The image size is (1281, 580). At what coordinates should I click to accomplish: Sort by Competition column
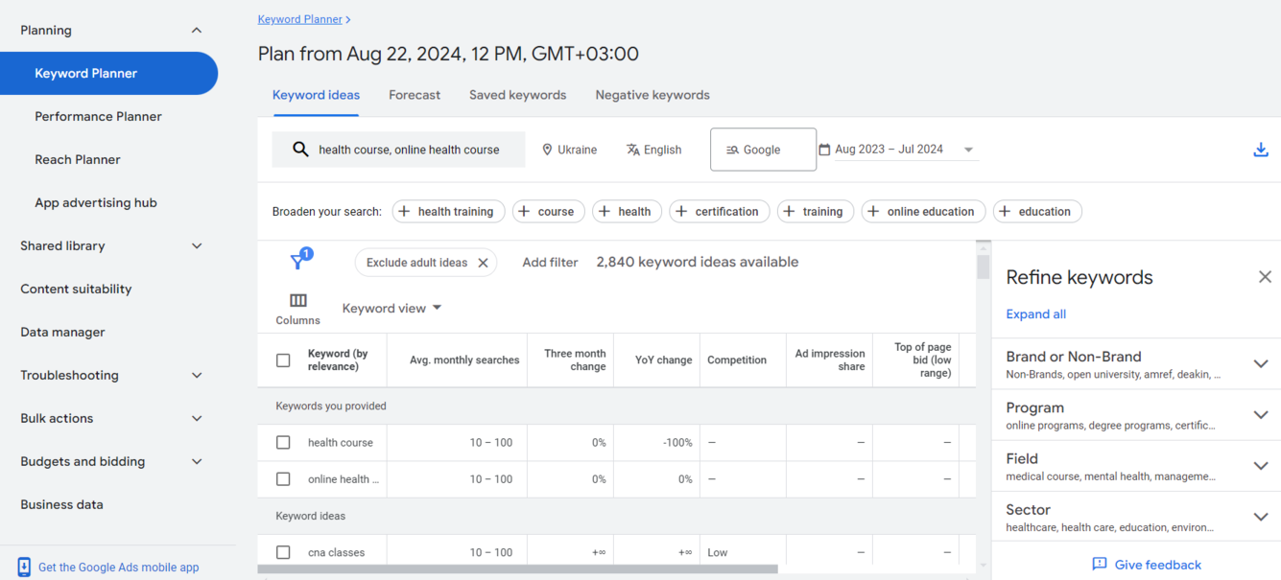pos(737,360)
